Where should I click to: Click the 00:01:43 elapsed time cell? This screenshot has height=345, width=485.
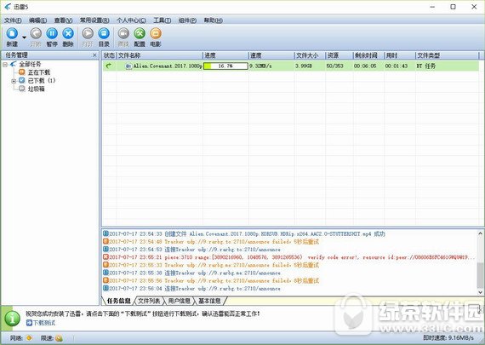[397, 66]
